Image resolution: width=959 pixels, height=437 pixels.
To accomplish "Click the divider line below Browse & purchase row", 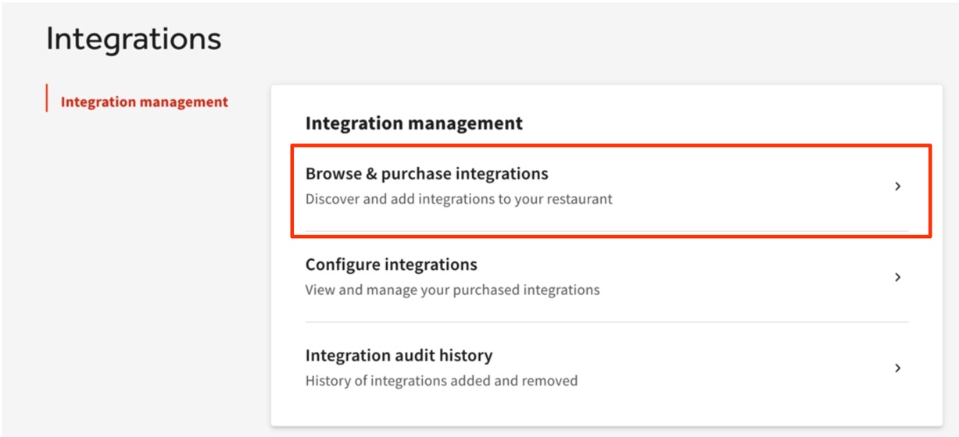I will pyautogui.click(x=606, y=231).
